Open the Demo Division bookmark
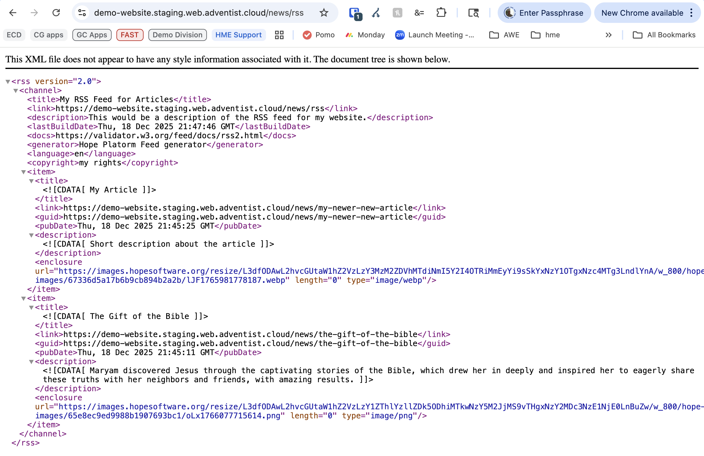Image resolution: width=704 pixels, height=456 pixels. [x=177, y=35]
